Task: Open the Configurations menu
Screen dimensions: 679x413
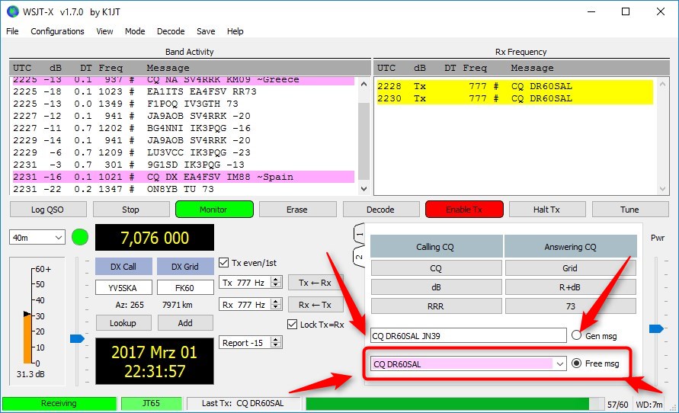Action: (57, 31)
